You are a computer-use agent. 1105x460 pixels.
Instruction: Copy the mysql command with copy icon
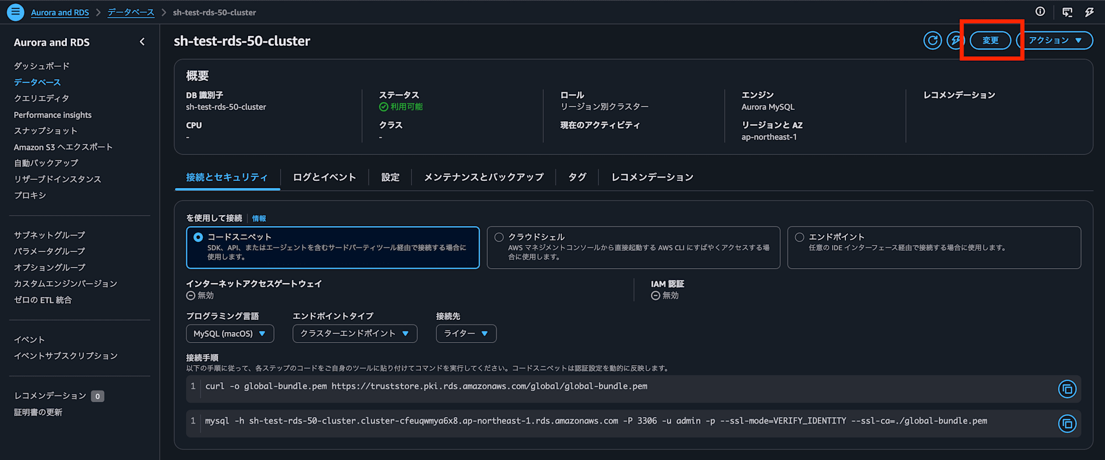point(1067,424)
